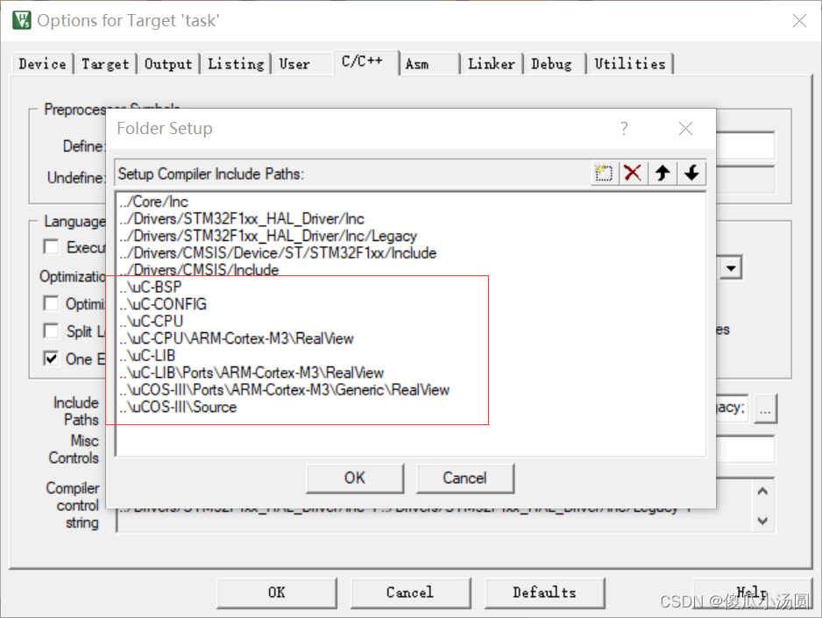Select the ..\uC-LIB path
The width and height of the screenshot is (822, 618).
tap(147, 355)
